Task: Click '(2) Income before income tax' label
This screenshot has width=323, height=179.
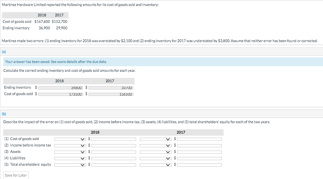Action: [28, 145]
